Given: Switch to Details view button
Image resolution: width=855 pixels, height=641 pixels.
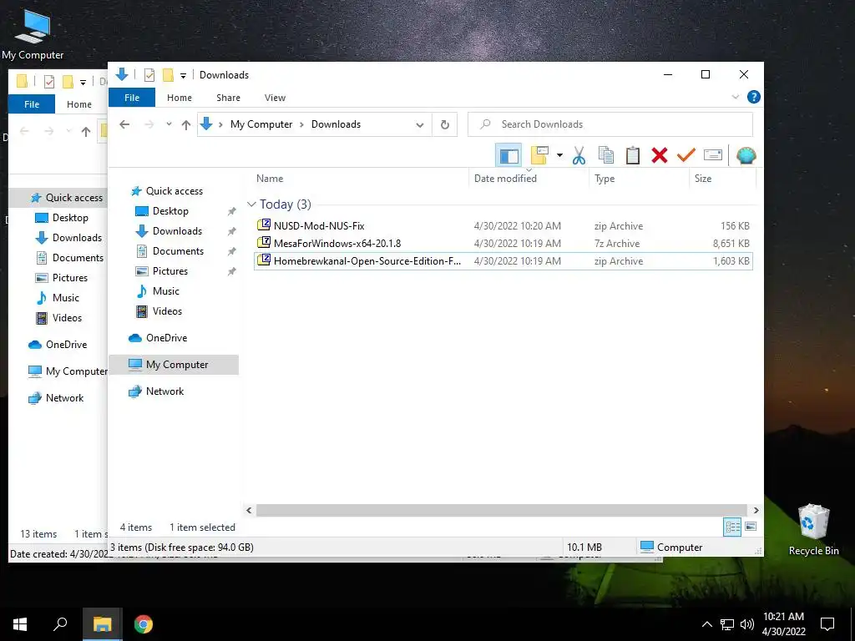Looking at the screenshot, I should (732, 527).
